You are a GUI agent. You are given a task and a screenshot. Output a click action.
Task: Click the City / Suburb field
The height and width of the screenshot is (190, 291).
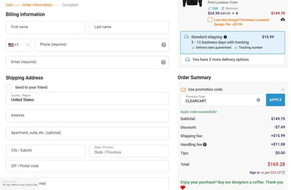45,151
